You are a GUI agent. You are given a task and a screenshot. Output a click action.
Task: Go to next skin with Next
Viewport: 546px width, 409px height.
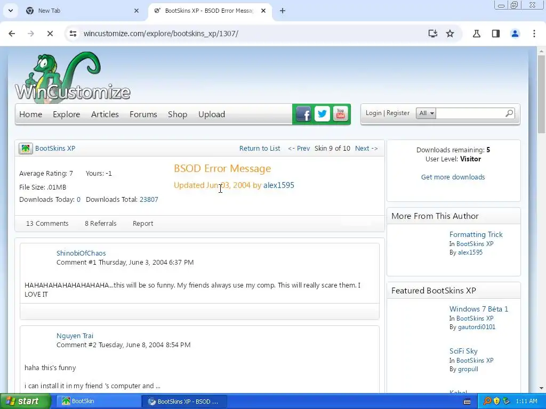366,149
